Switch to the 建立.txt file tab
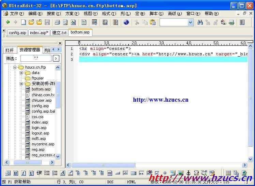 point(59,33)
